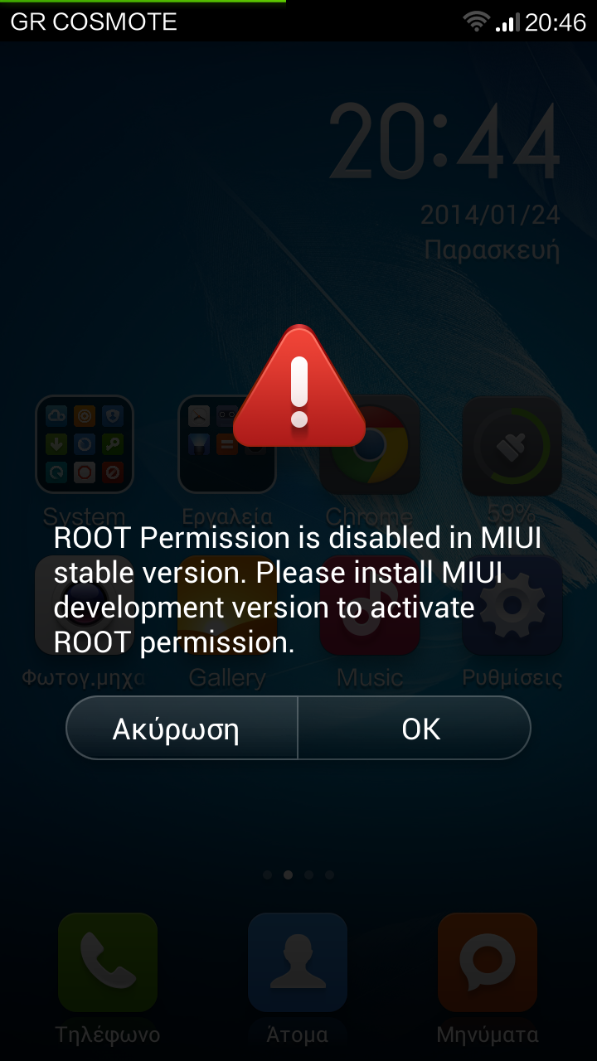
Task: Open the Ρυθμίσεις settings gear icon
Action: (x=512, y=605)
